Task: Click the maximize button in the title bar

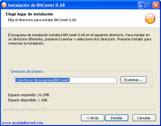Action: [149, 5]
